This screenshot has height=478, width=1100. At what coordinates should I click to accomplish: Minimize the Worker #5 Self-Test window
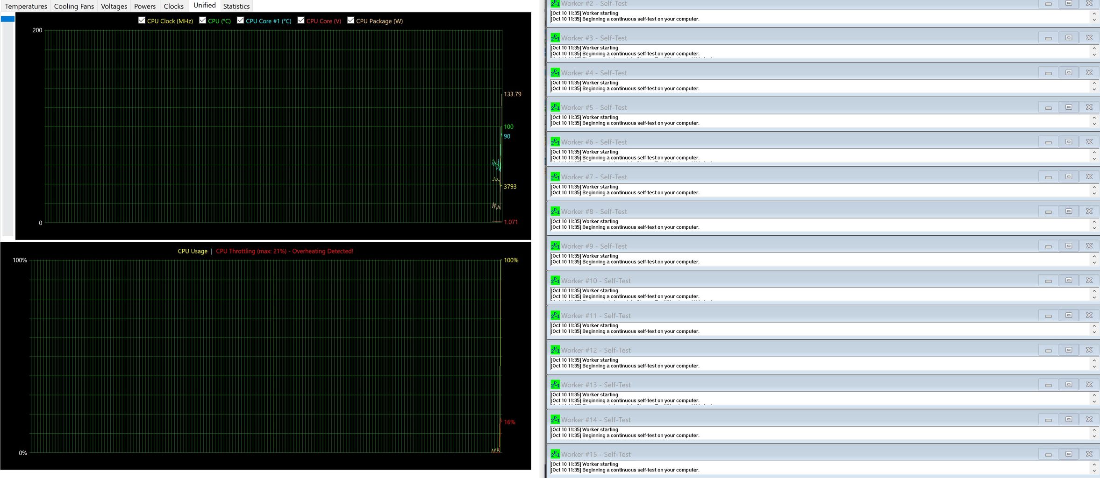click(1048, 107)
